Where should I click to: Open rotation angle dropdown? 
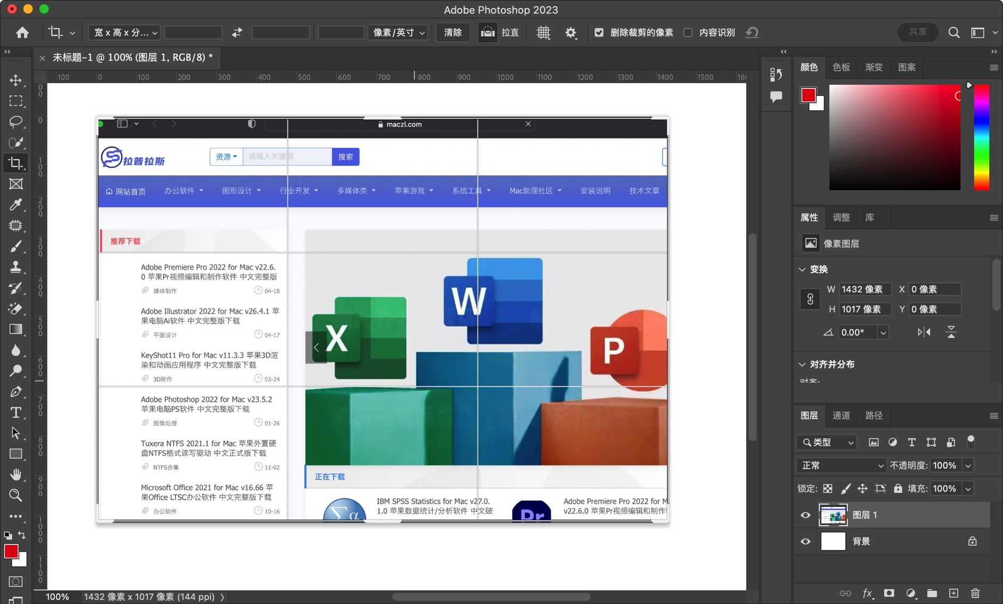tap(883, 332)
